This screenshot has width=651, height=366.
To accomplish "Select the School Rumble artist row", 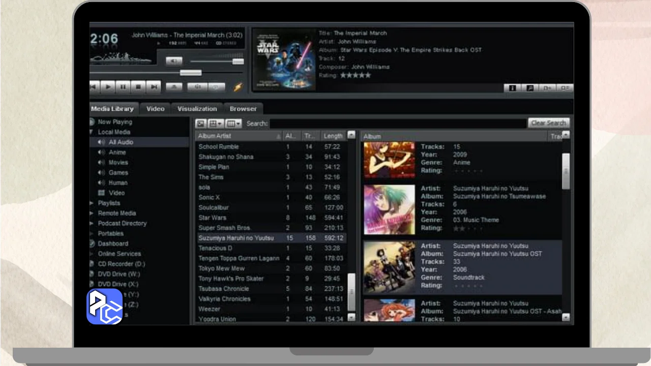I will 271,147.
